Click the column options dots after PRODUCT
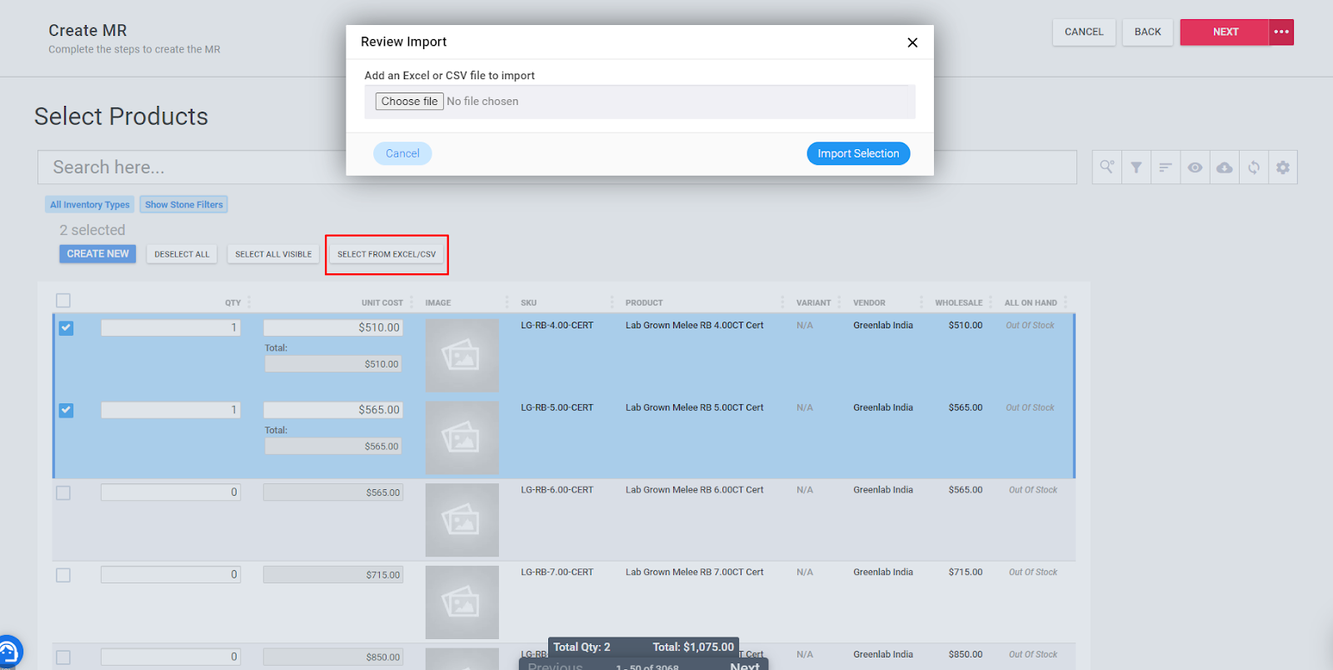The width and height of the screenshot is (1333, 670). tap(782, 302)
